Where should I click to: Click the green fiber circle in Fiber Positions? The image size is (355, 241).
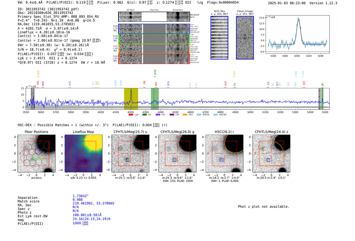35,157
